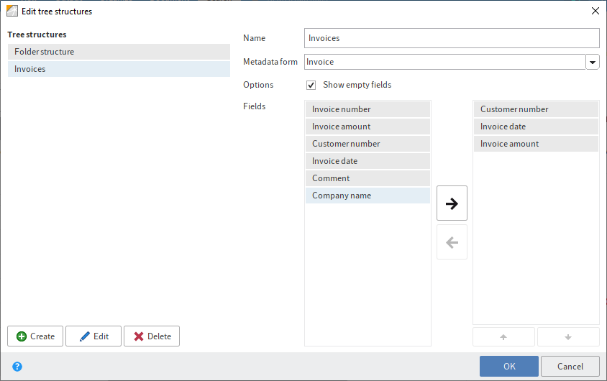Click the app icon in title bar
Screen dimensions: 607x381
[x=12, y=11]
